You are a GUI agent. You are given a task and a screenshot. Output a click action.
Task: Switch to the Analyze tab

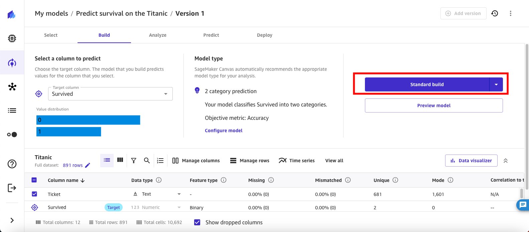coord(158,35)
